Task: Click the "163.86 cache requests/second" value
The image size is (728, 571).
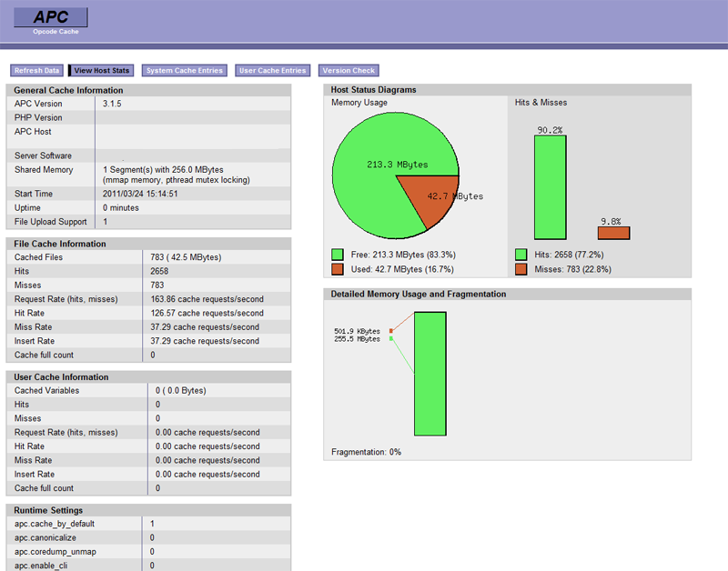Action: 207,299
